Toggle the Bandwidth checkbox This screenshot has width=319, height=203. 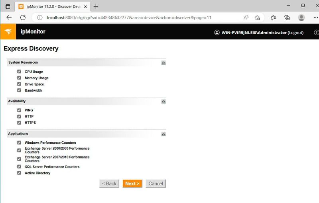(x=19, y=90)
